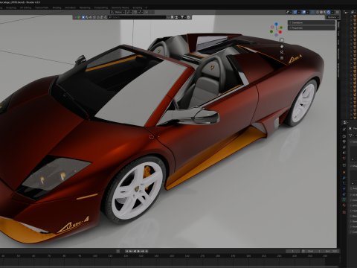Switch to wireframe viewport shading
Screen dimensions: 357x268
point(318,12)
